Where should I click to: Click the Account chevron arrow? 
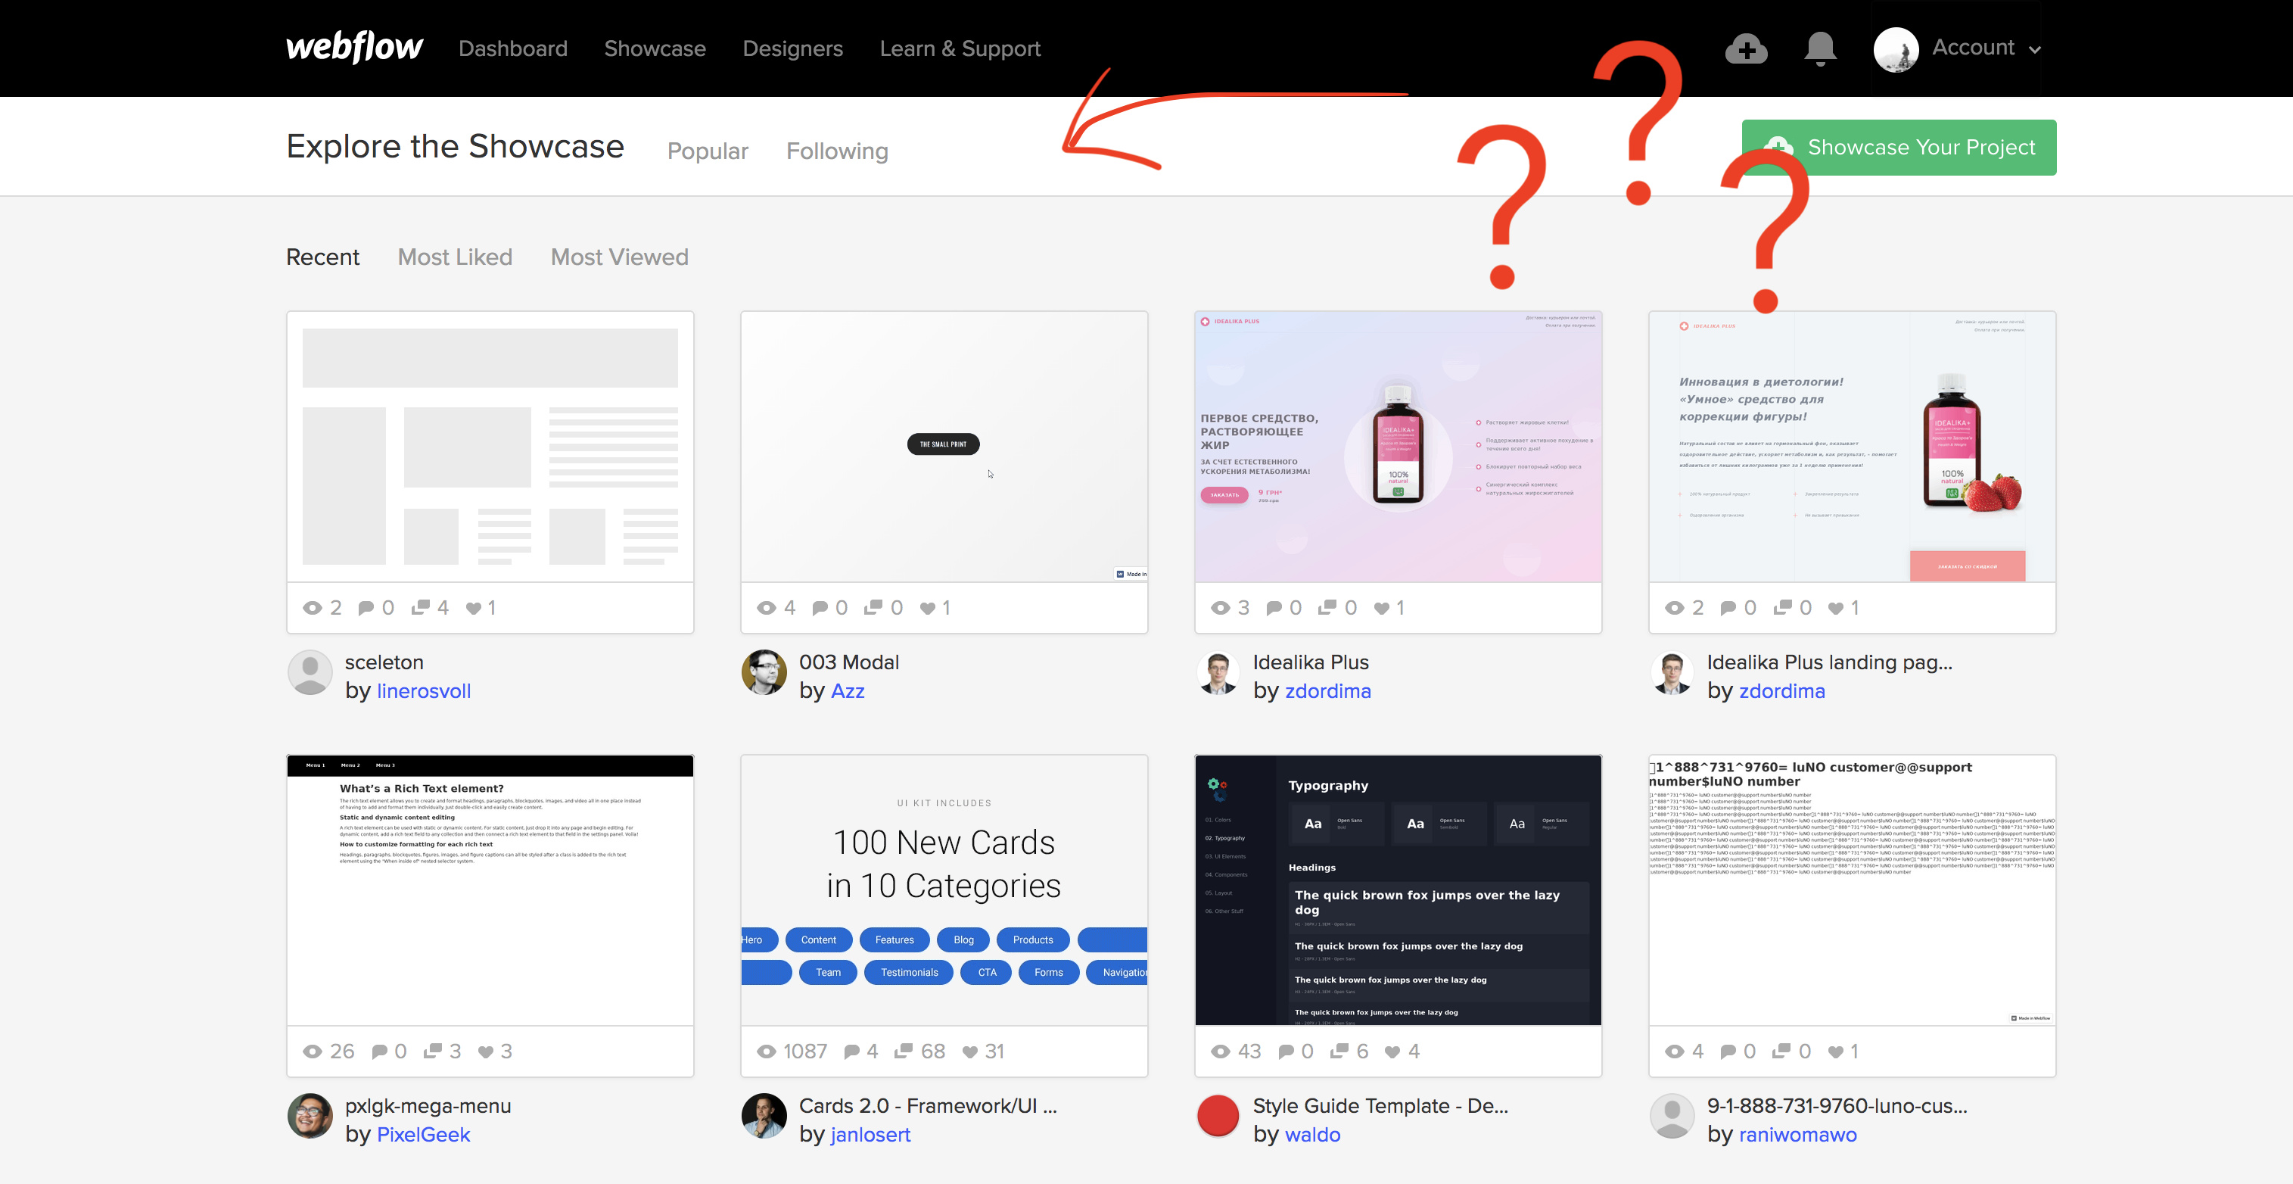(x=2035, y=50)
